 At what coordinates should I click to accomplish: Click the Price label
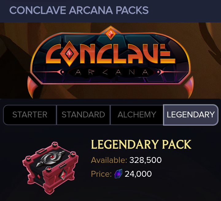(101, 174)
